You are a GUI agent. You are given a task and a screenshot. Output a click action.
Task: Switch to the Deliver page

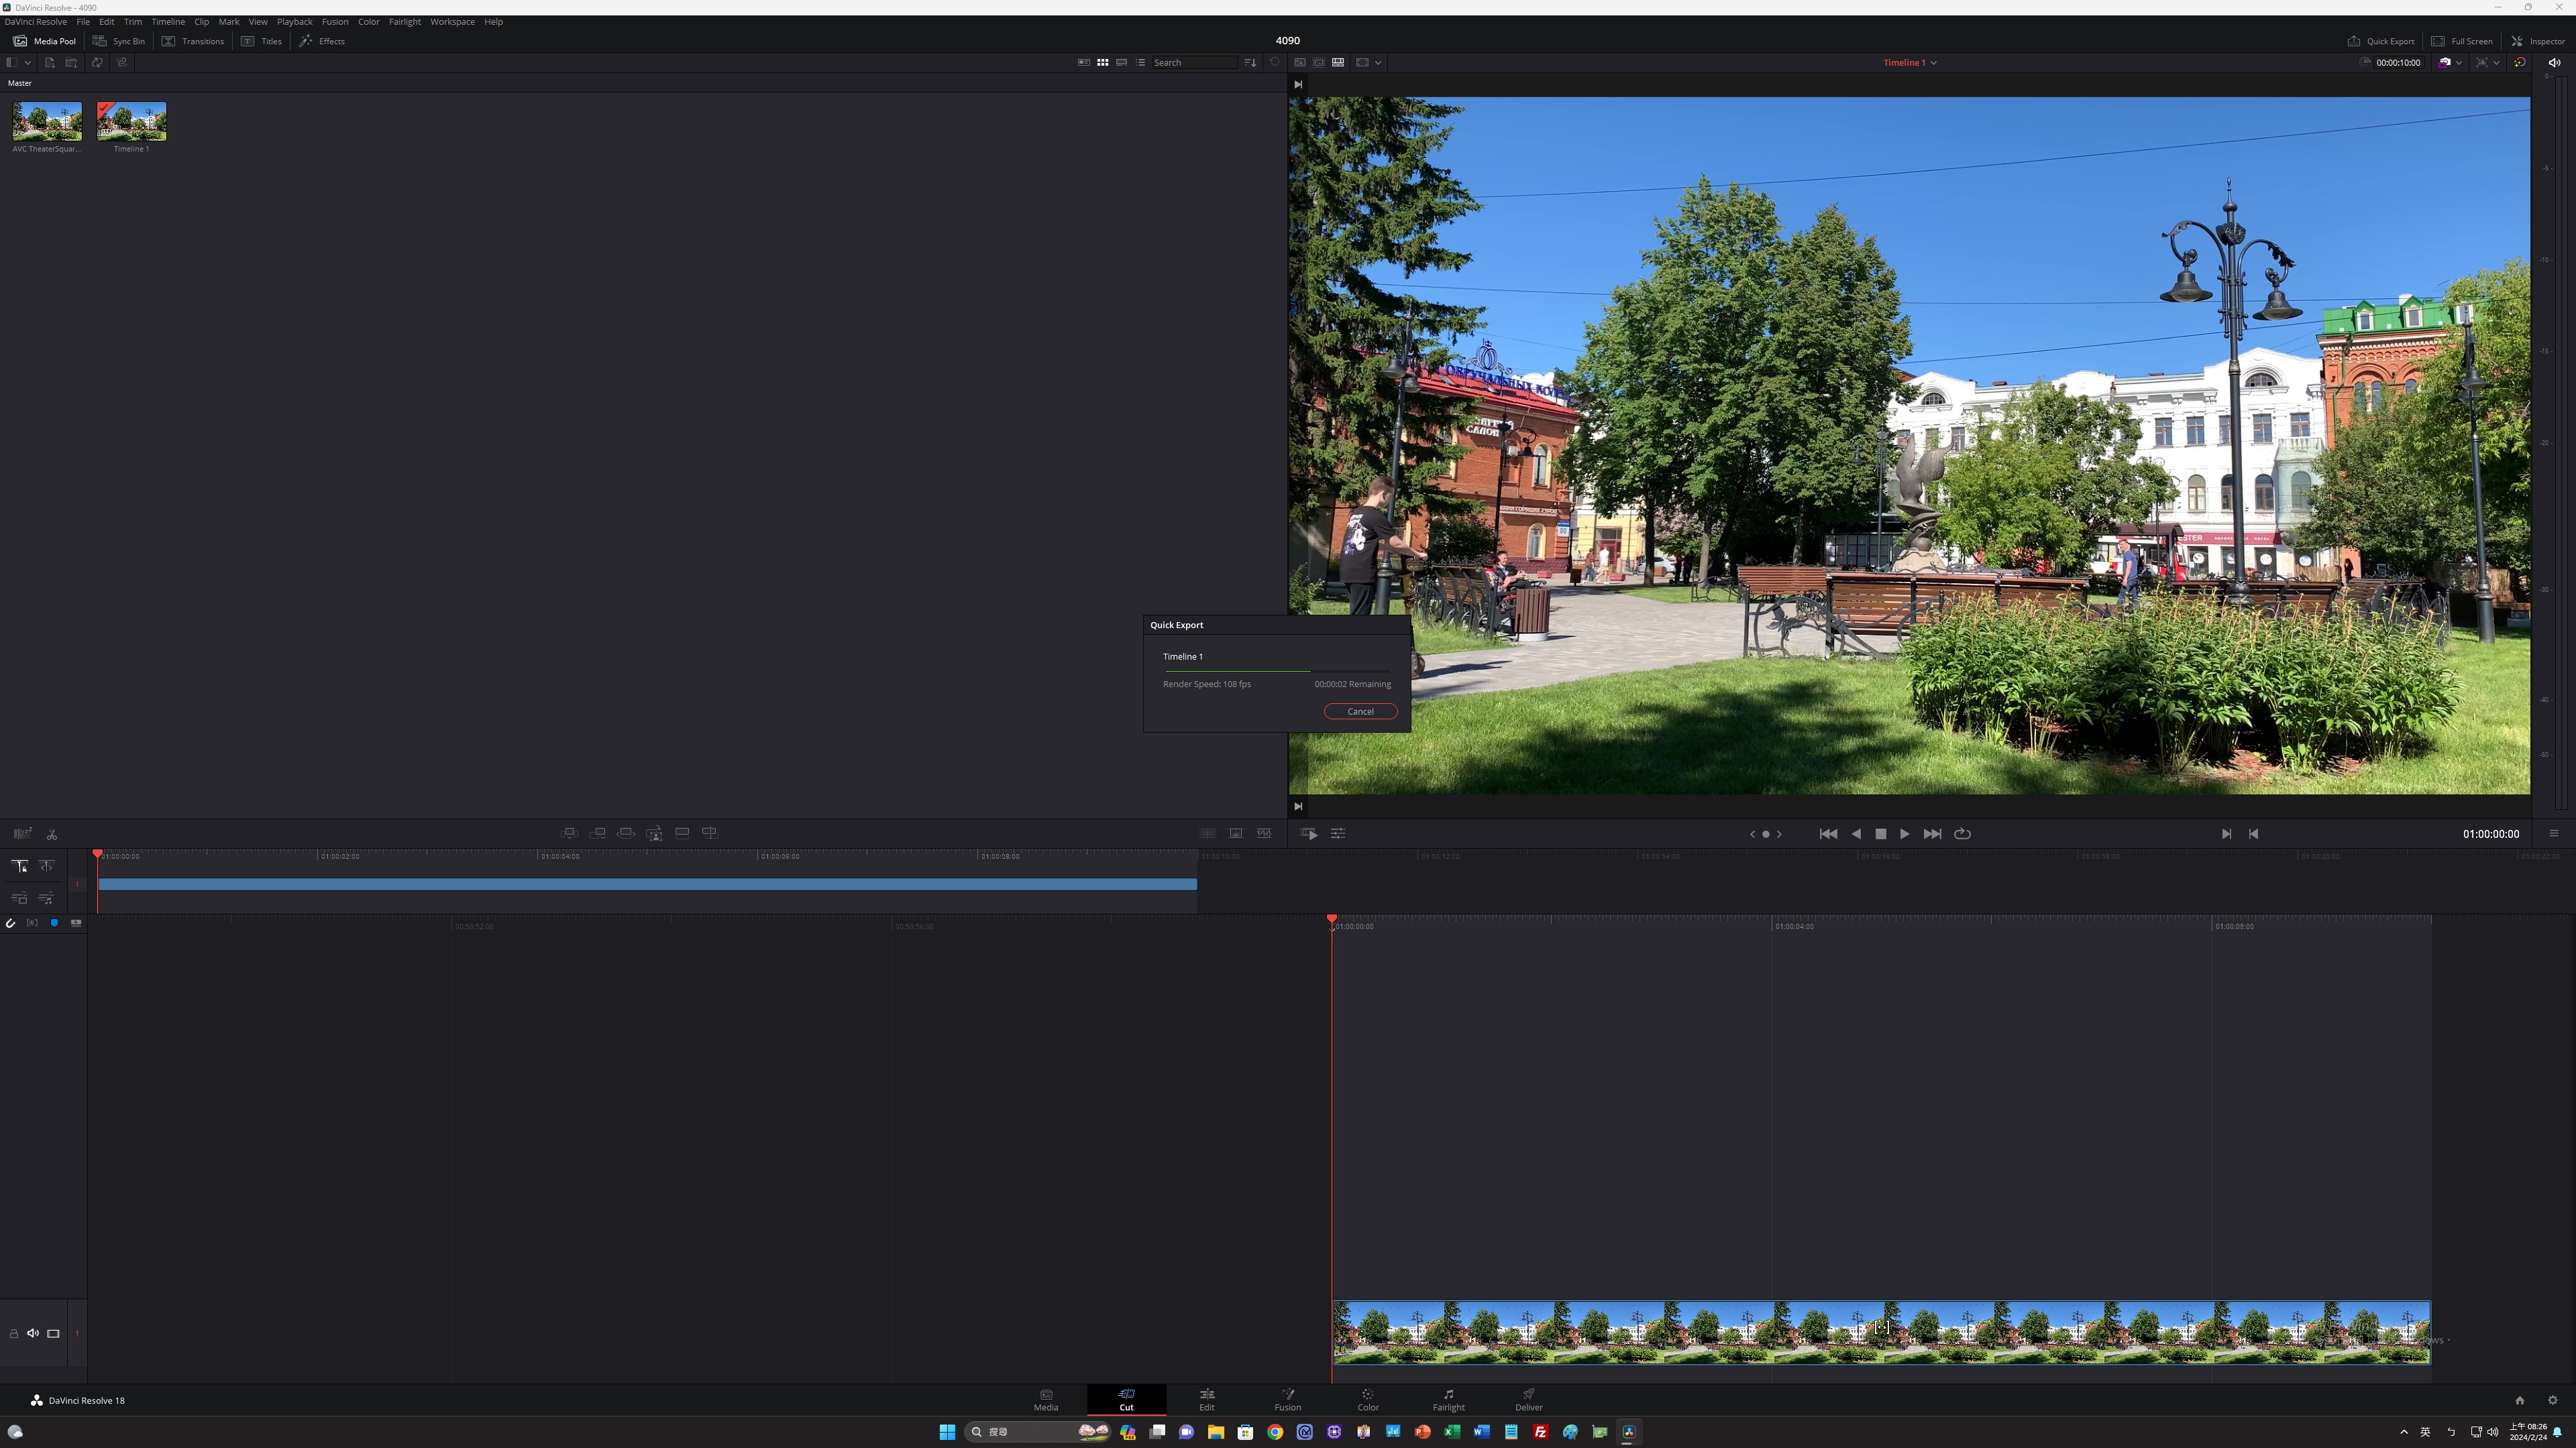[1528, 1399]
